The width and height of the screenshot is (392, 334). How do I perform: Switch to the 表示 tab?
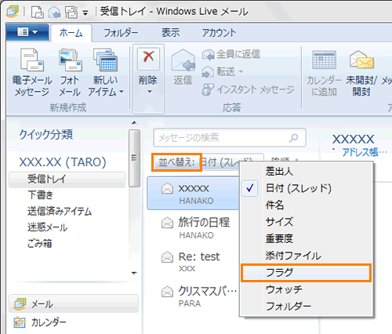click(x=170, y=33)
